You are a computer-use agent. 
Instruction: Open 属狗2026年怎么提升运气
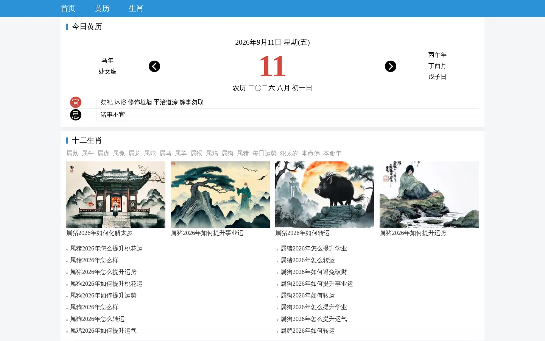tap(314, 319)
